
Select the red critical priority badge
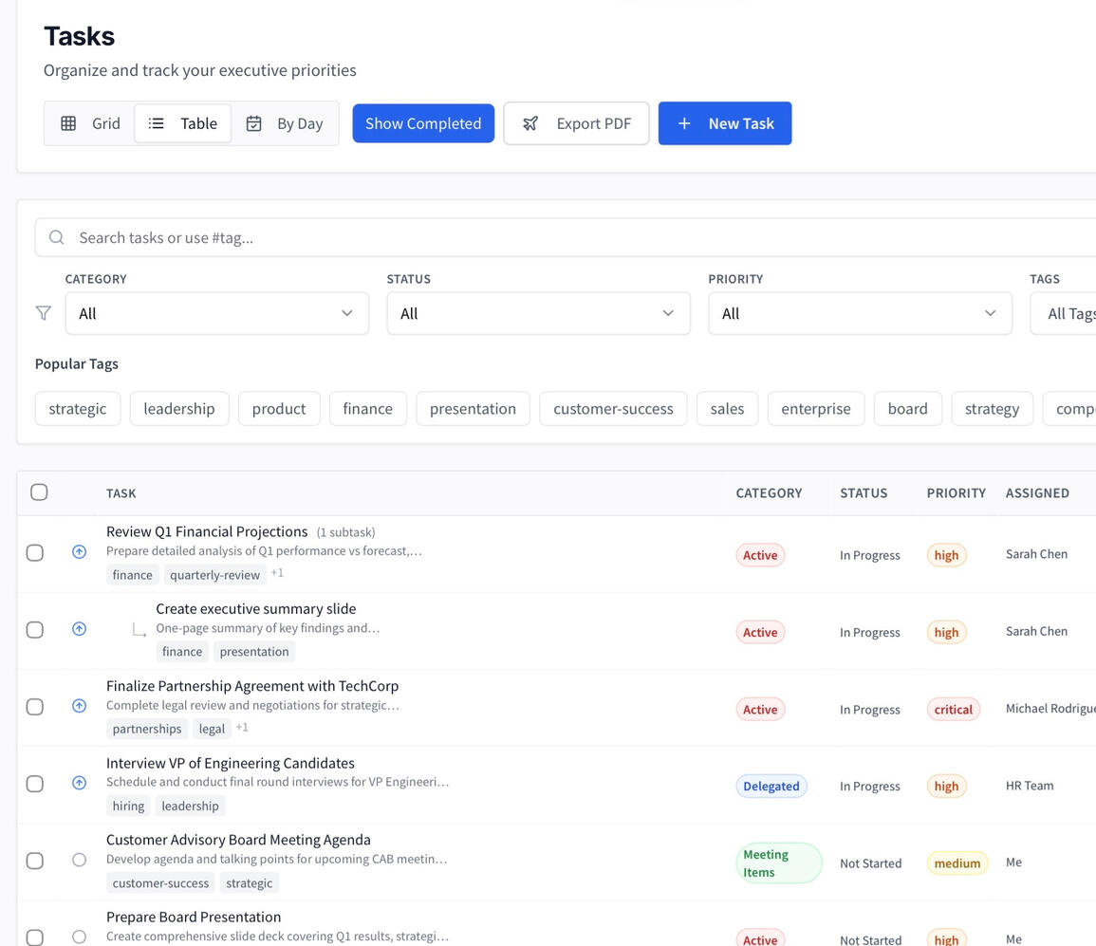point(953,710)
